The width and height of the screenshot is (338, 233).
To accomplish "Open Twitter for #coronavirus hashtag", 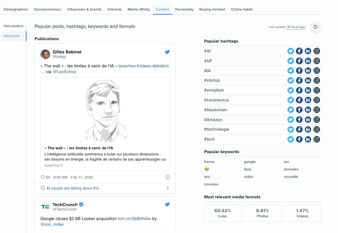I will pos(290,100).
